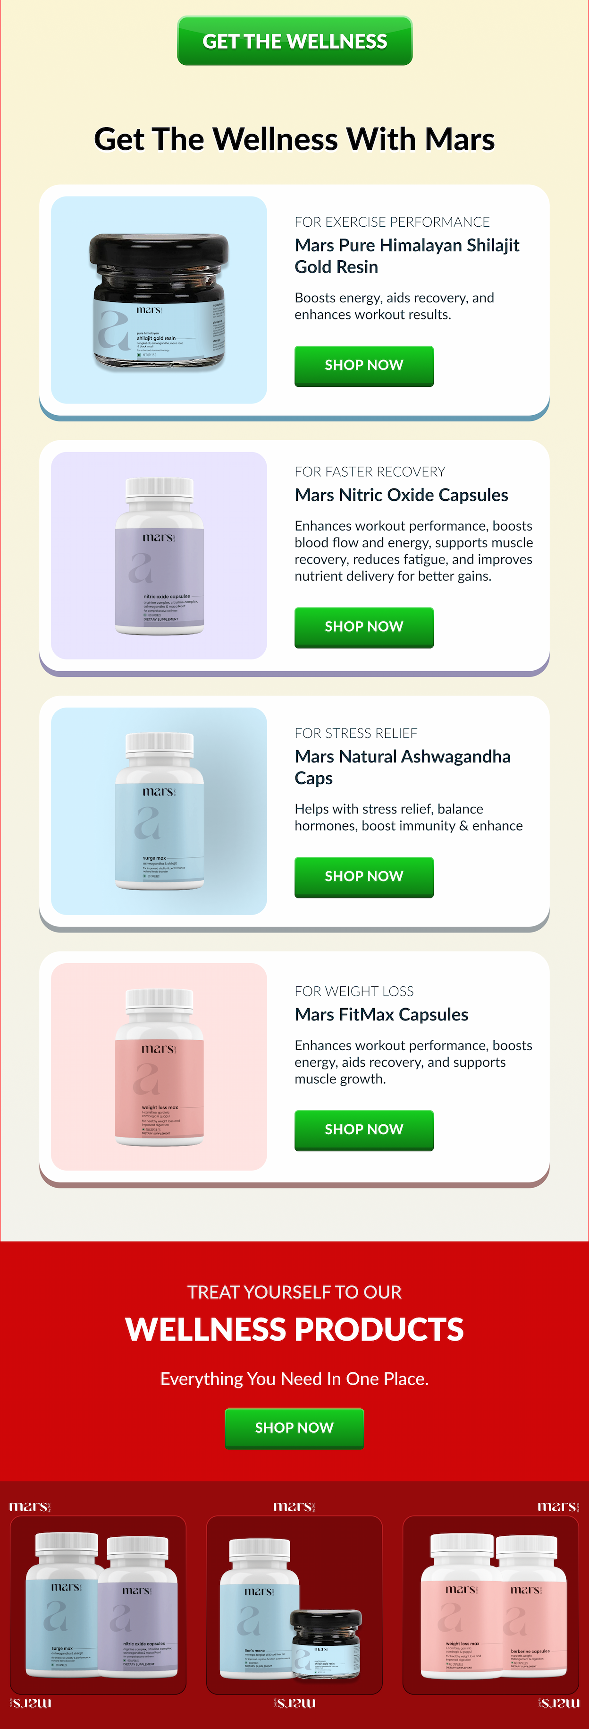
Task: Shop now for Nitric Oxide Capsules
Action: 363,627
